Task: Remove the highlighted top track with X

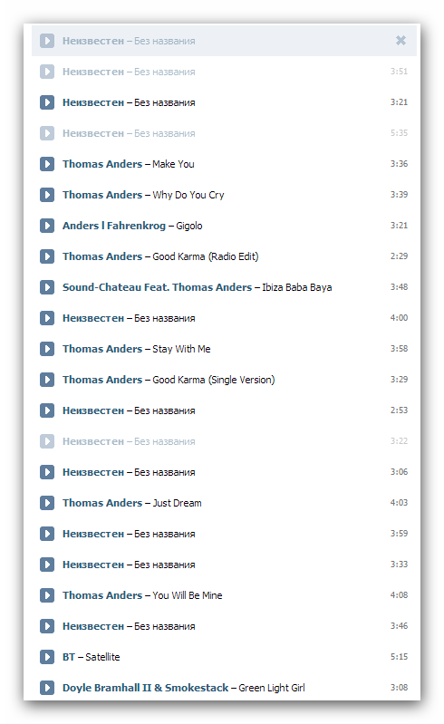Action: [x=401, y=41]
